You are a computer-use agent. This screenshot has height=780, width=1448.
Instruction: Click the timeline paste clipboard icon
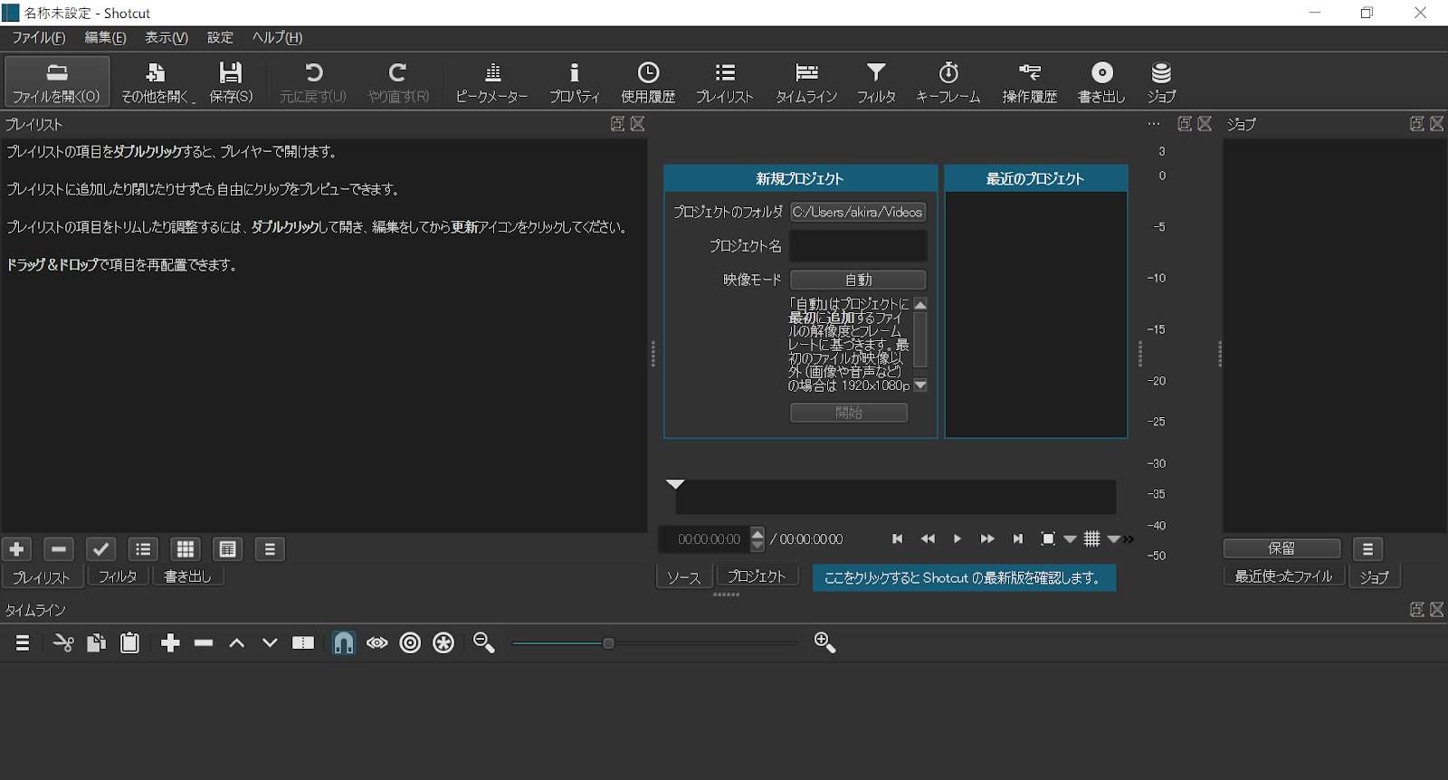coord(129,643)
